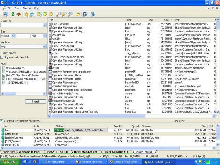
Task: Click into the Search for text field
Action: [x=22, y=25]
